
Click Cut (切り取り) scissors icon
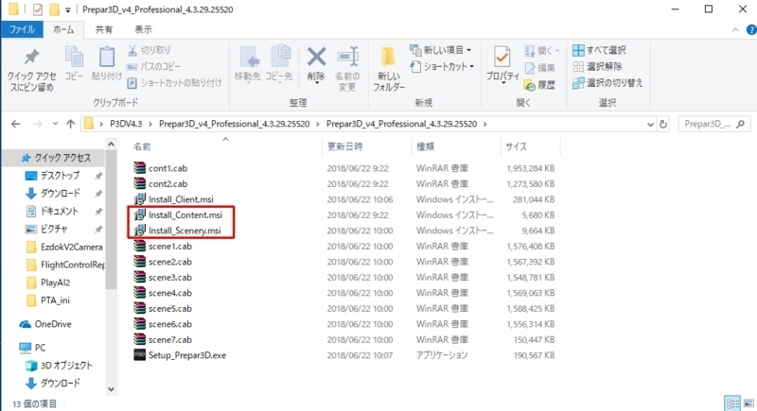pyautogui.click(x=132, y=50)
